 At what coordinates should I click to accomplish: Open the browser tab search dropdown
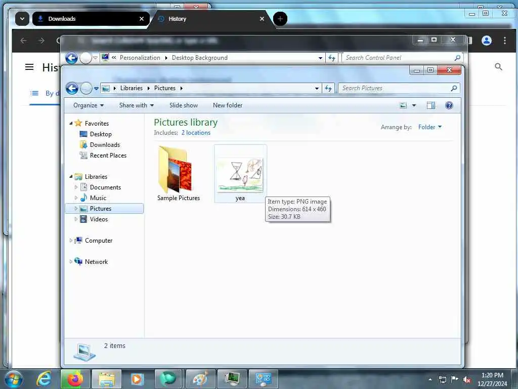point(22,19)
